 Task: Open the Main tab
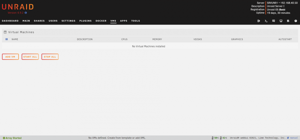click(x=26, y=21)
